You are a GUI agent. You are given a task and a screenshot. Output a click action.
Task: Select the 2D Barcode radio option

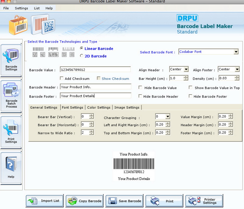point(82,56)
